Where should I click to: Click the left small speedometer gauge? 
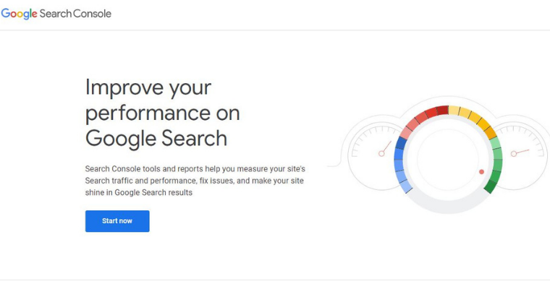pos(375,156)
